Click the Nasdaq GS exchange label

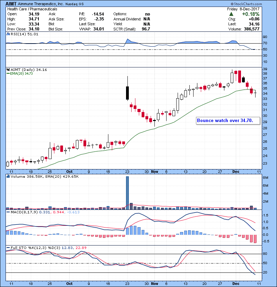[74, 4]
